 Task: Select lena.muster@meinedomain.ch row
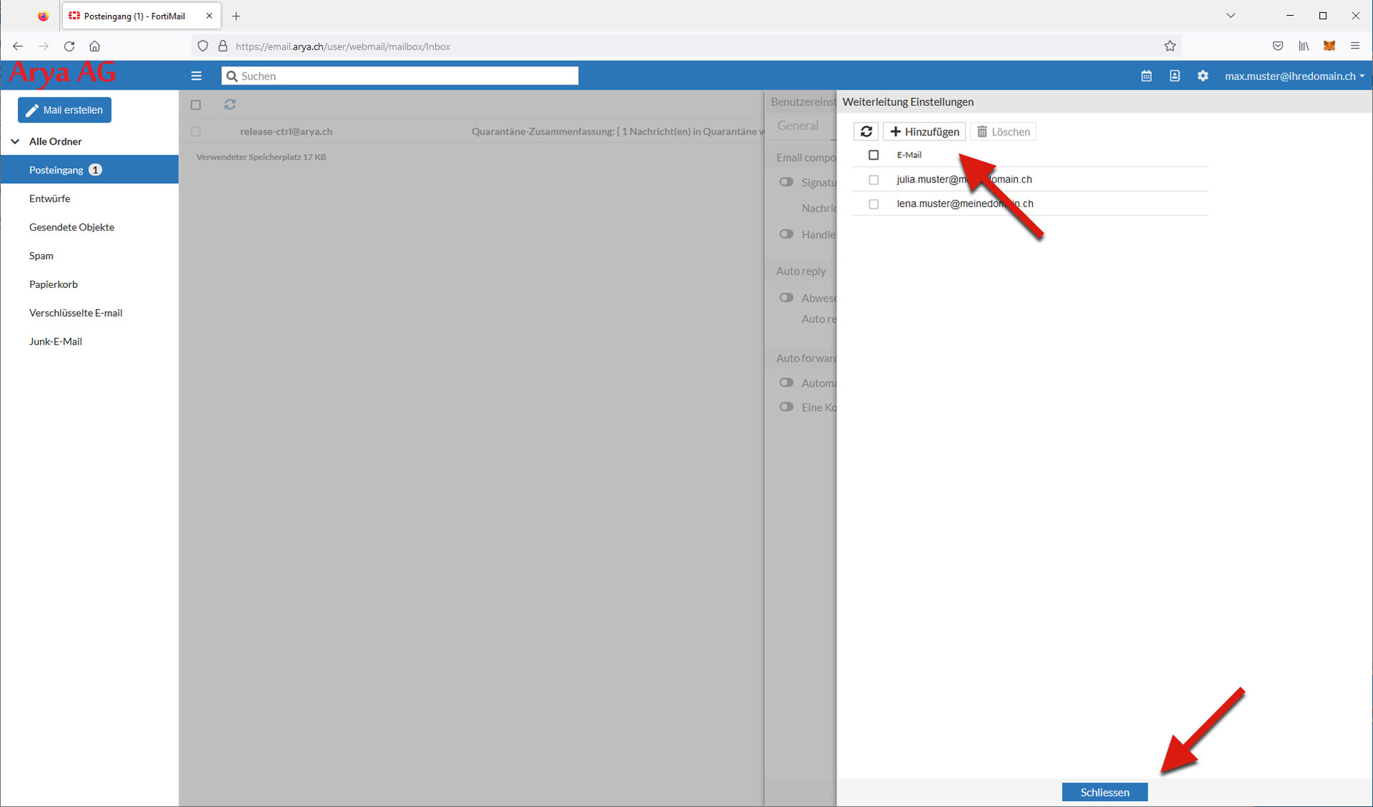click(x=1029, y=203)
